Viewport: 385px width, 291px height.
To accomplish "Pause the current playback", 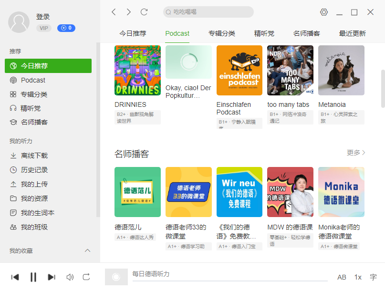I will 33,277.
